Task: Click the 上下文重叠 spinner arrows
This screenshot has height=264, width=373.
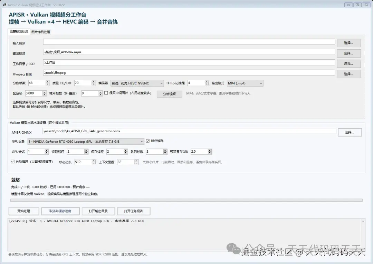Action: click(136, 162)
